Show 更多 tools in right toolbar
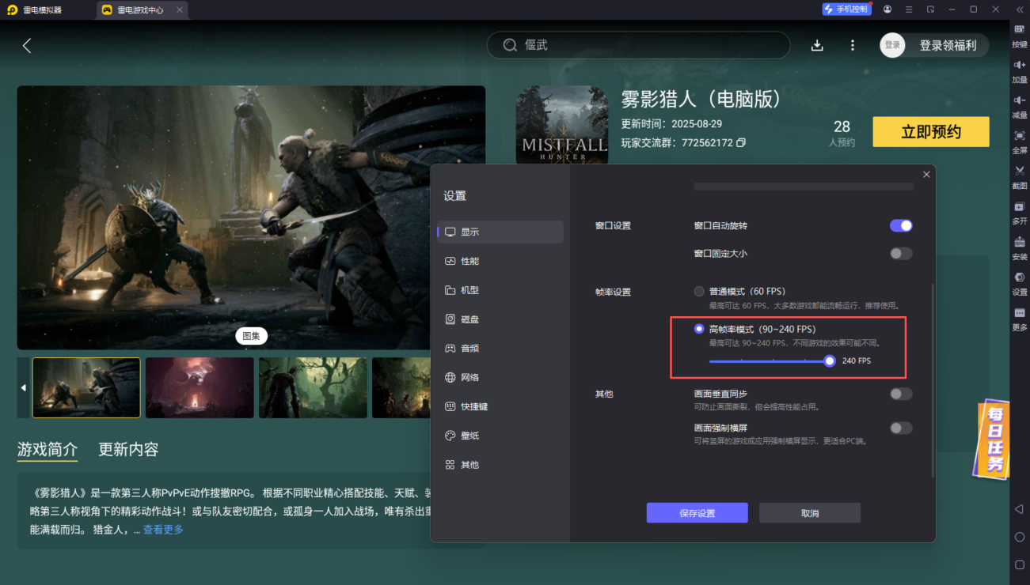This screenshot has width=1030, height=585. click(x=1020, y=319)
